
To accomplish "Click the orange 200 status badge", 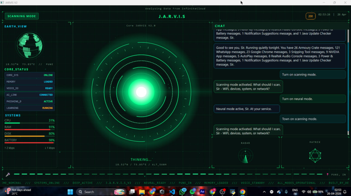I will point(310,16).
